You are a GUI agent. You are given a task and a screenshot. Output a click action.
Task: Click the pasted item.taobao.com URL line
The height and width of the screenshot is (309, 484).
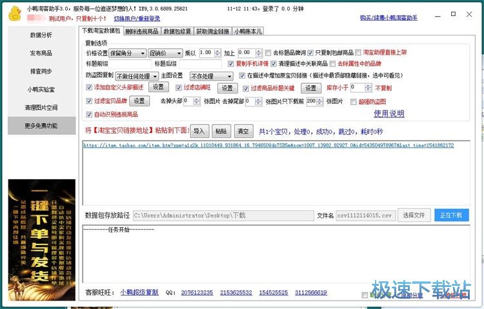(x=268, y=145)
